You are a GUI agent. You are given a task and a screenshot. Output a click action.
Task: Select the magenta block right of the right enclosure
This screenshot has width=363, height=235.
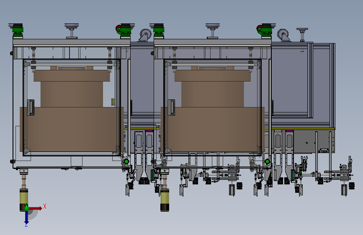[289, 131]
